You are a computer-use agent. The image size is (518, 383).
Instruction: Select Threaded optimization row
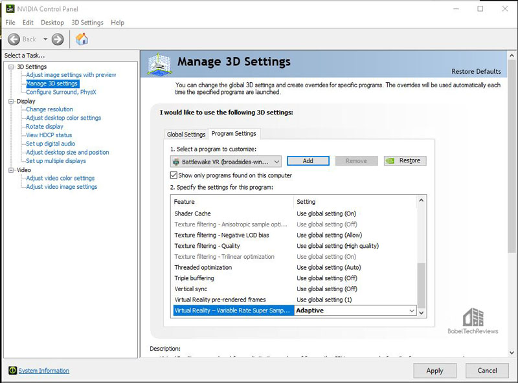(295, 267)
